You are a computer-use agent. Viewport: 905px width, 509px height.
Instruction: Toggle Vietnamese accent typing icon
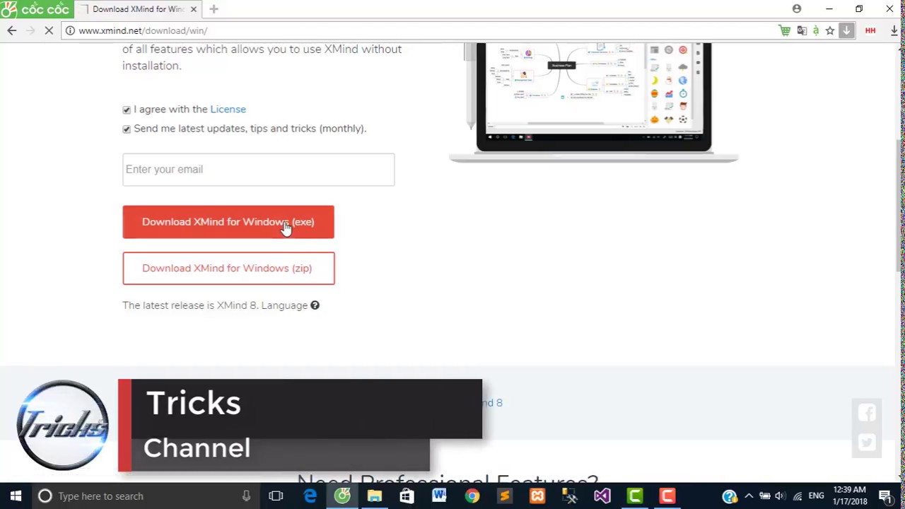[815, 30]
